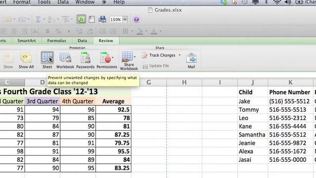Screen dimensions: 316x178
Task: Open the AutoSum dropdown arrow
Action: 44,19
